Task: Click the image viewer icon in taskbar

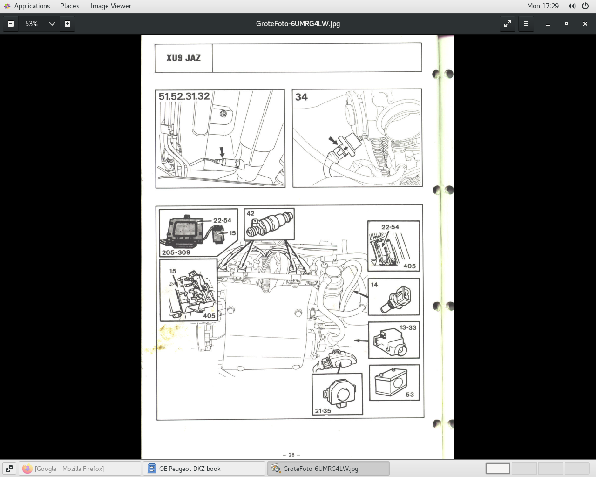Action: point(276,469)
